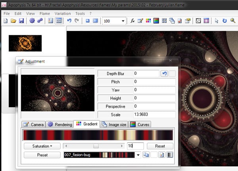Click the saturation slider handle
238x171 pixels.
[96, 146]
